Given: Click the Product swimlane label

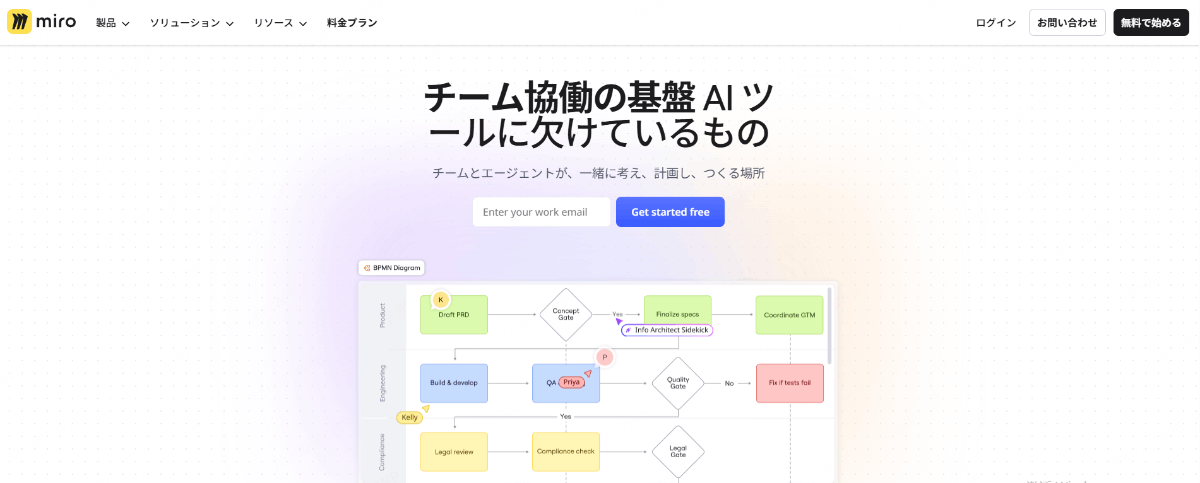Looking at the screenshot, I should pos(382,315).
